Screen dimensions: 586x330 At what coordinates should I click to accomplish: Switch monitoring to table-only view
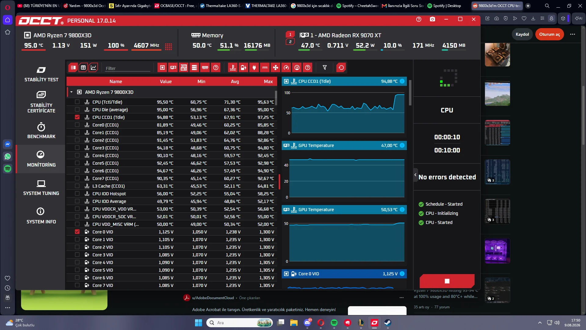pyautogui.click(x=83, y=68)
